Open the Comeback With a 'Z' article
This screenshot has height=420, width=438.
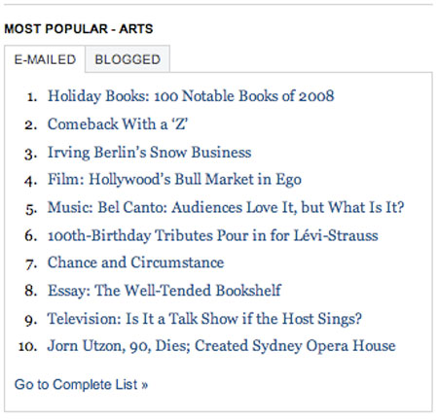(118, 124)
